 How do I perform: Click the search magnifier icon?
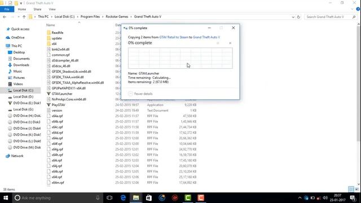354,17
